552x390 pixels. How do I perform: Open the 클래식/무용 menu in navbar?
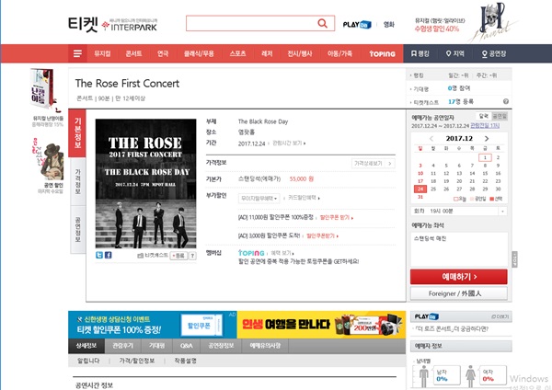pyautogui.click(x=199, y=53)
